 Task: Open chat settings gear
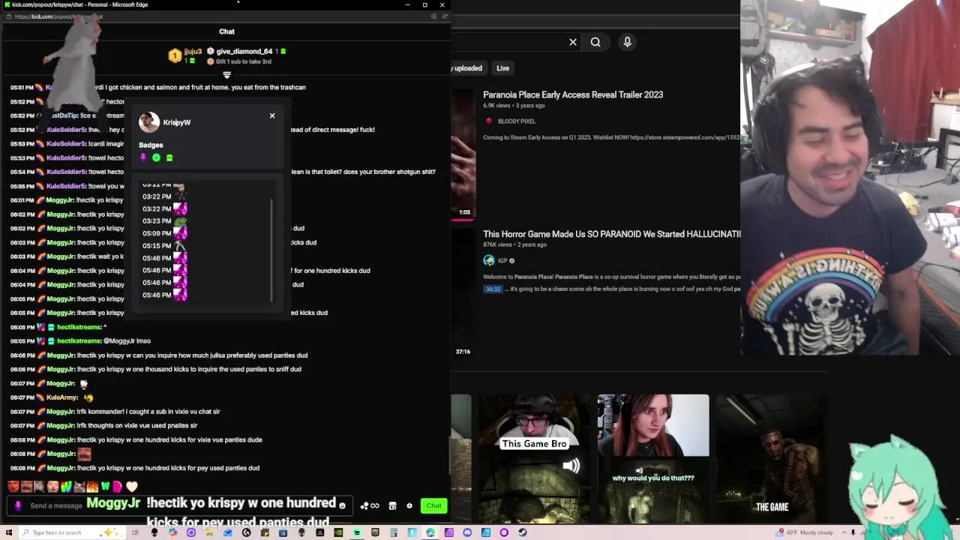(x=409, y=505)
